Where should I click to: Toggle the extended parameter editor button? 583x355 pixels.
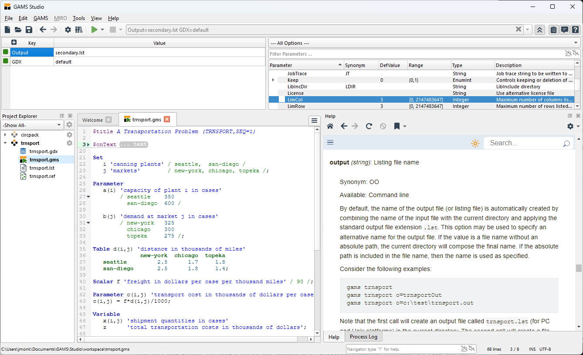coord(539,30)
